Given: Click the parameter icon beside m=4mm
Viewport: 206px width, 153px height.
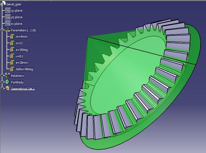Looking at the screenshot, I should (12, 36).
